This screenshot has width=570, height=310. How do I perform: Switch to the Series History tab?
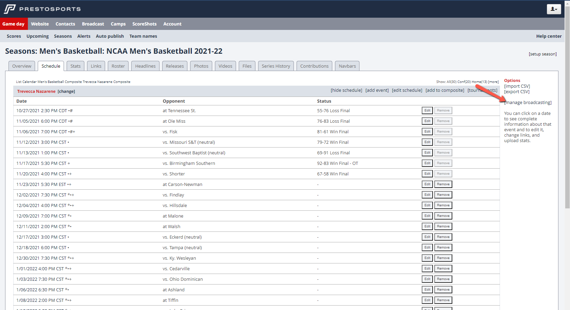click(276, 66)
